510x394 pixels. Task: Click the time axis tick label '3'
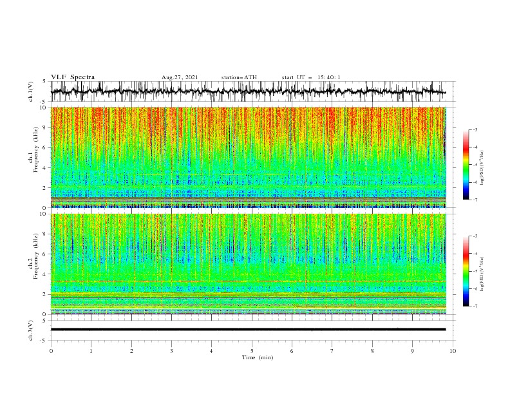171,351
